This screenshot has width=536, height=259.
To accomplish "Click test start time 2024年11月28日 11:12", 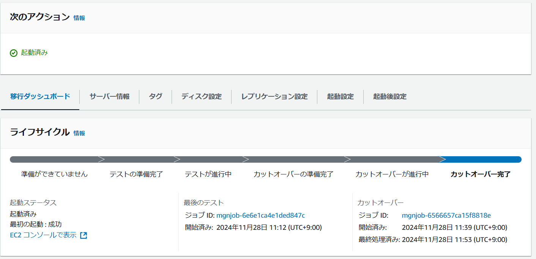I will pyautogui.click(x=269, y=228).
